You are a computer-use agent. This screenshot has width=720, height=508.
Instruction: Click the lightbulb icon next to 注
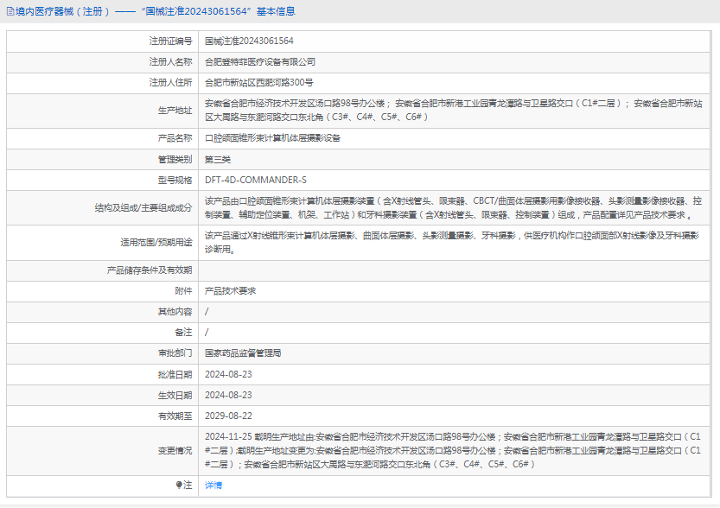(179, 485)
